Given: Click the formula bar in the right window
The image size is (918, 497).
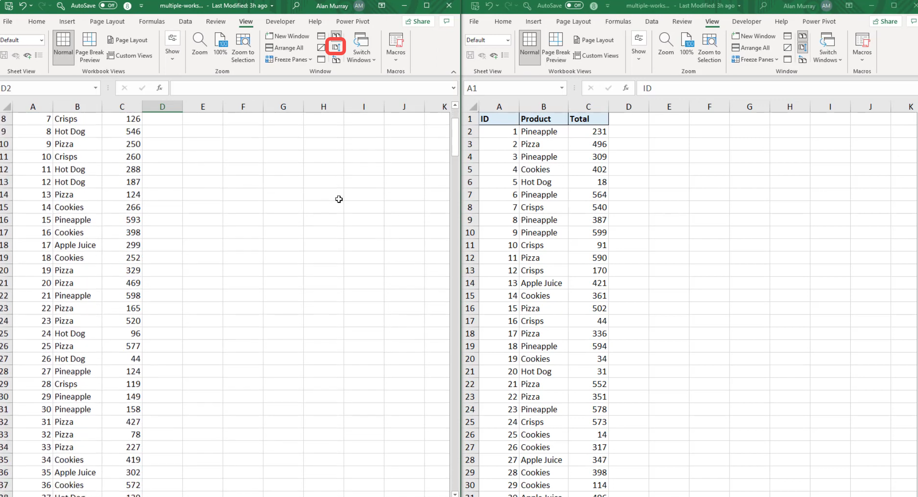Looking at the screenshot, I should 777,88.
